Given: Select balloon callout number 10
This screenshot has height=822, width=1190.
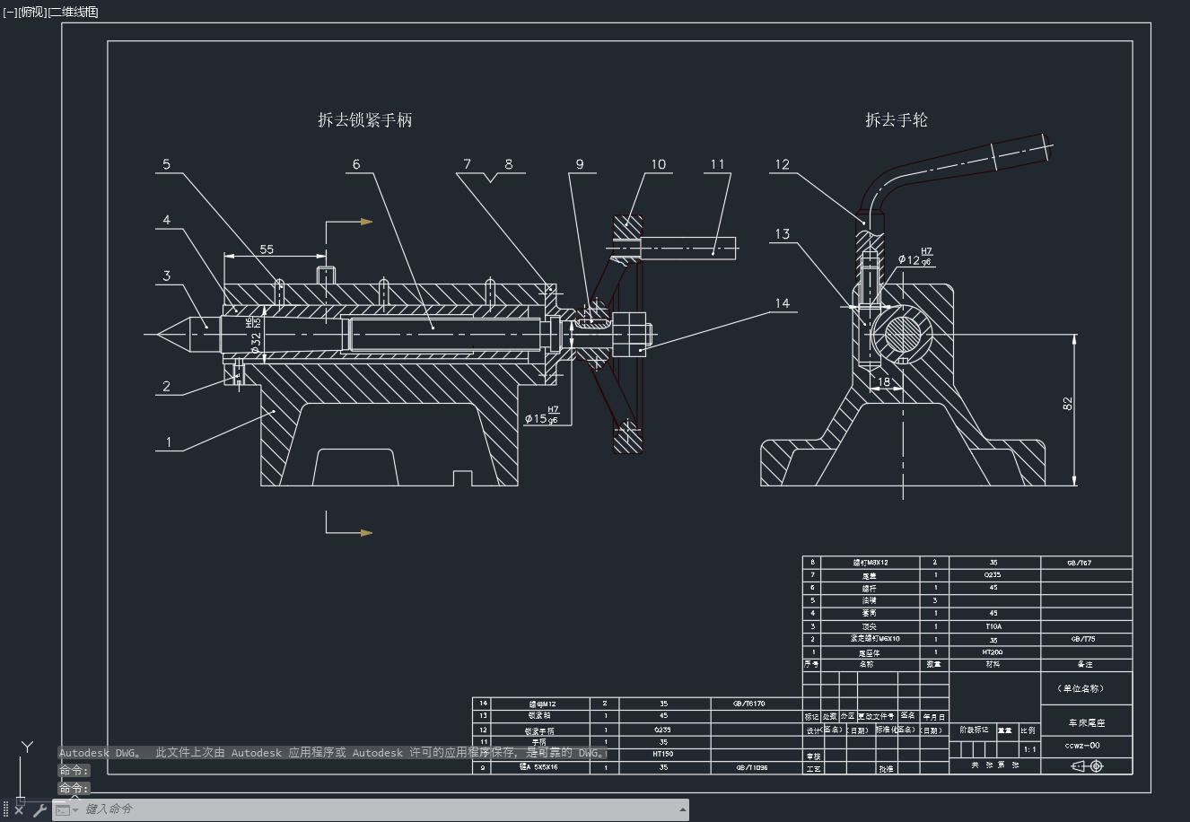Looking at the screenshot, I should [x=659, y=164].
